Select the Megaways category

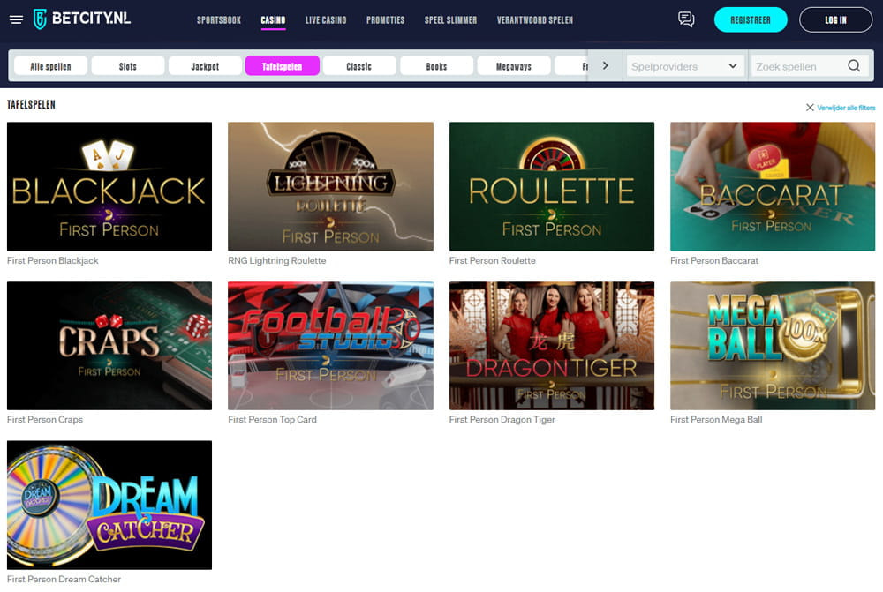514,66
